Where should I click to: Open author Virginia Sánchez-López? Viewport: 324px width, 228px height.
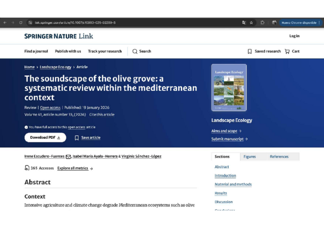(141, 156)
